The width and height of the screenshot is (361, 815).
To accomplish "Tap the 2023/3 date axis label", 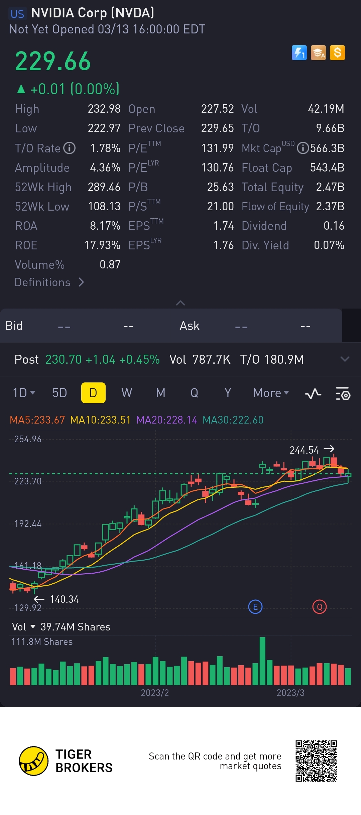I will click(x=290, y=692).
